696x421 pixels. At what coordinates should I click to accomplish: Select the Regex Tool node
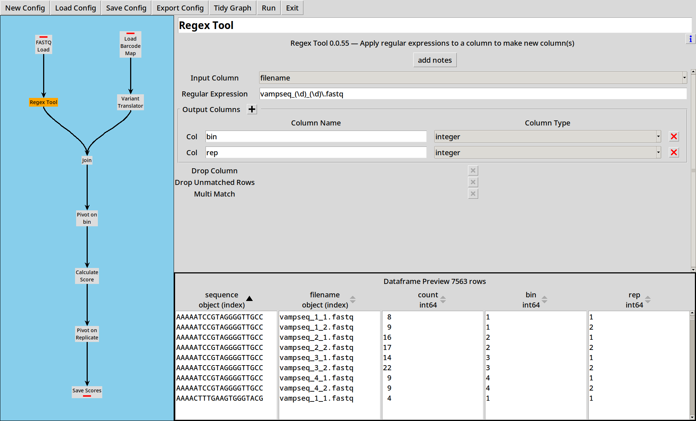click(x=43, y=102)
